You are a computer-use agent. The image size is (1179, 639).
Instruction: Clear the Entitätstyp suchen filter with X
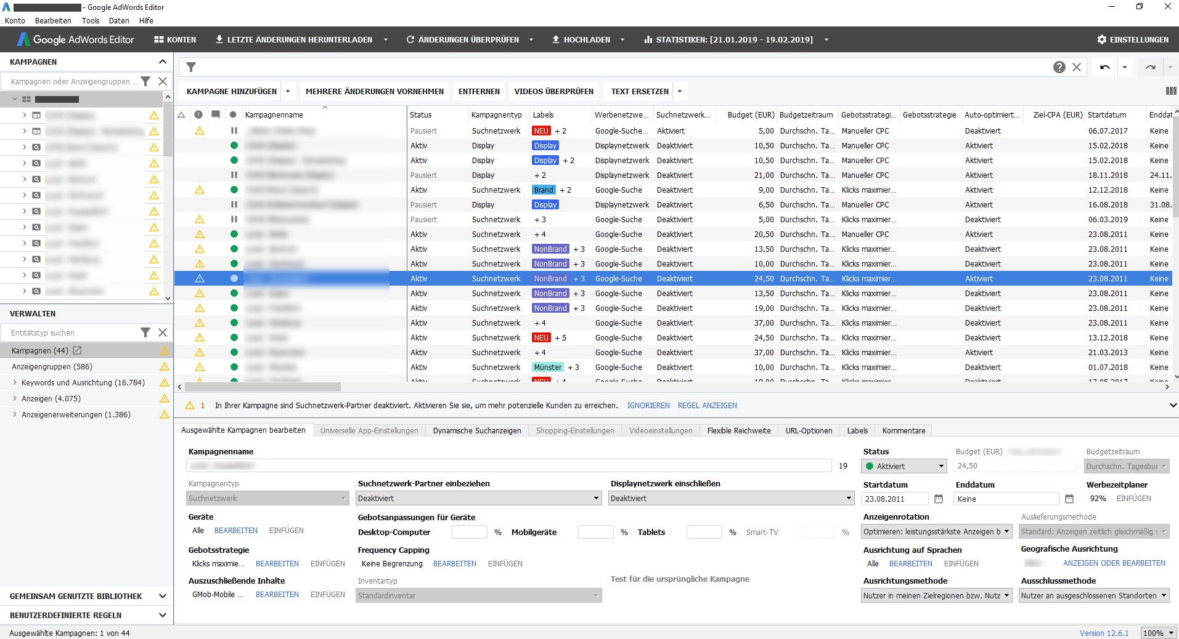[x=163, y=332]
